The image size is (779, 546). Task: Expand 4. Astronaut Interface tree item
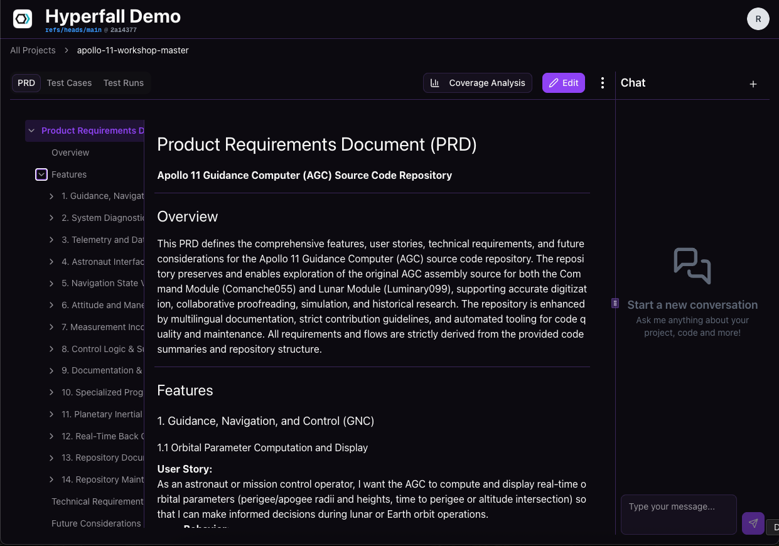pos(51,262)
